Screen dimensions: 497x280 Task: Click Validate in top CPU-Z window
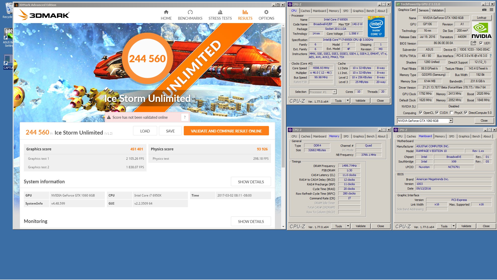pyautogui.click(x=360, y=101)
